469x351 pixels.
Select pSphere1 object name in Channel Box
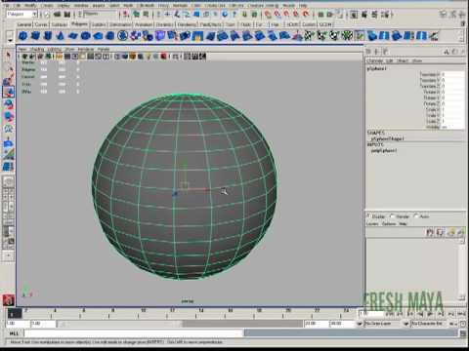(376, 68)
